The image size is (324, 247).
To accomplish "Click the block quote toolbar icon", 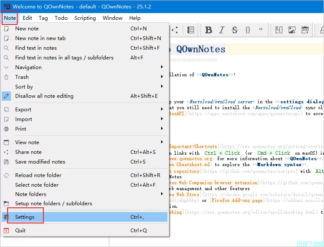I will [x=261, y=30].
